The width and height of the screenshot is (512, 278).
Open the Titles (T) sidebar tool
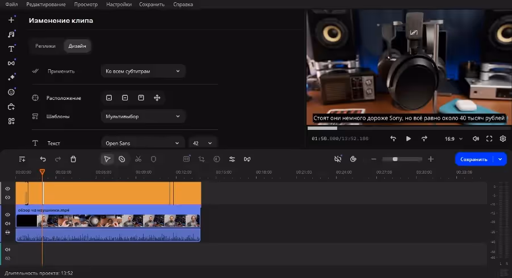[11, 49]
